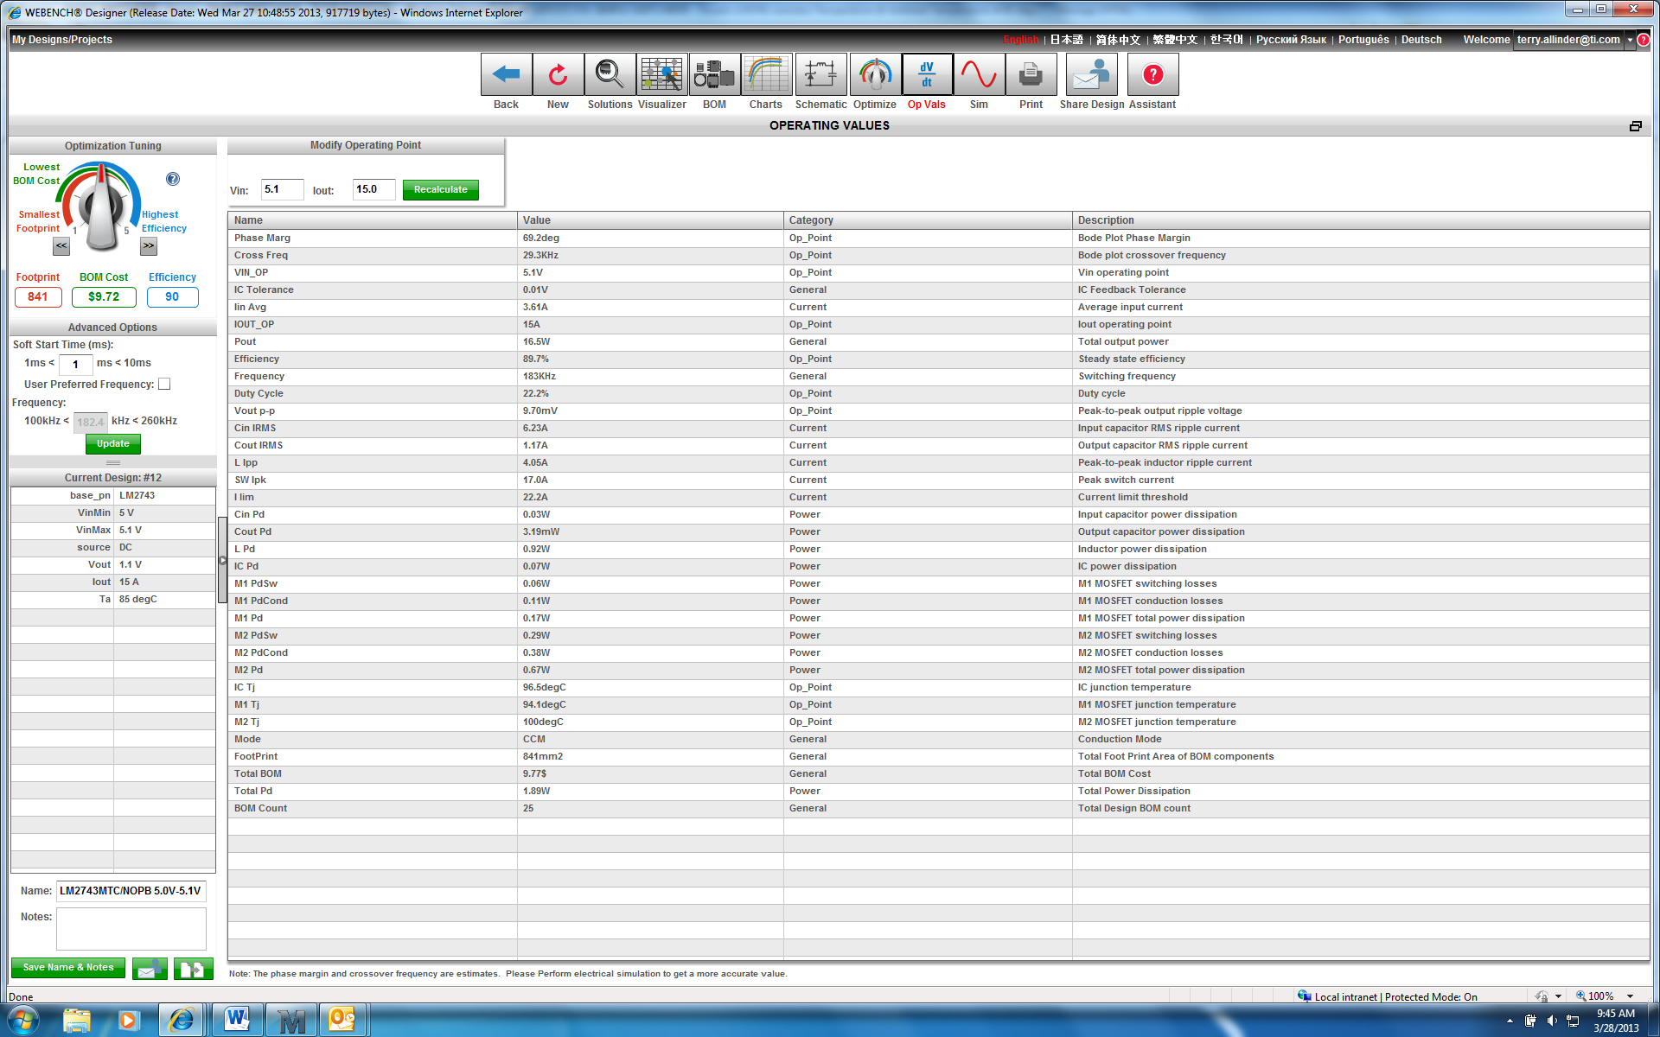Open the browser zoom level dropdown

tap(1631, 996)
